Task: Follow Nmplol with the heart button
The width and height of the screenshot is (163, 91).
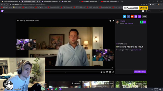Action: point(142,22)
